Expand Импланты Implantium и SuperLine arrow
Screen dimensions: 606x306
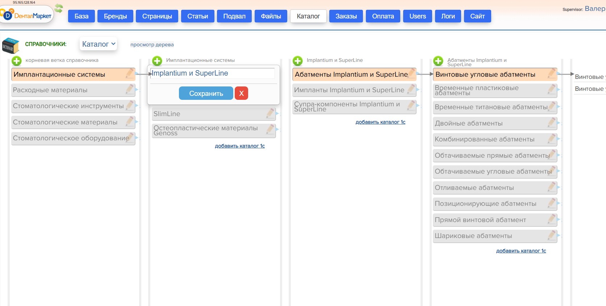click(418, 90)
